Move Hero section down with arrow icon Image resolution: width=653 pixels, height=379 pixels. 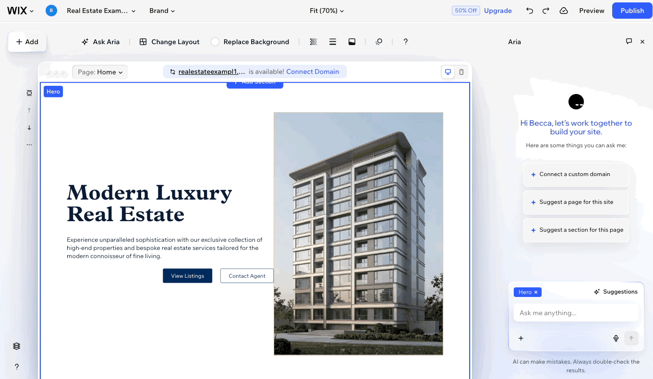(x=29, y=128)
